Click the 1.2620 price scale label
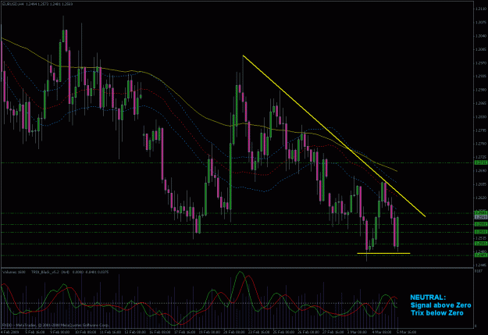The width and height of the screenshot is (488, 335). point(481,198)
